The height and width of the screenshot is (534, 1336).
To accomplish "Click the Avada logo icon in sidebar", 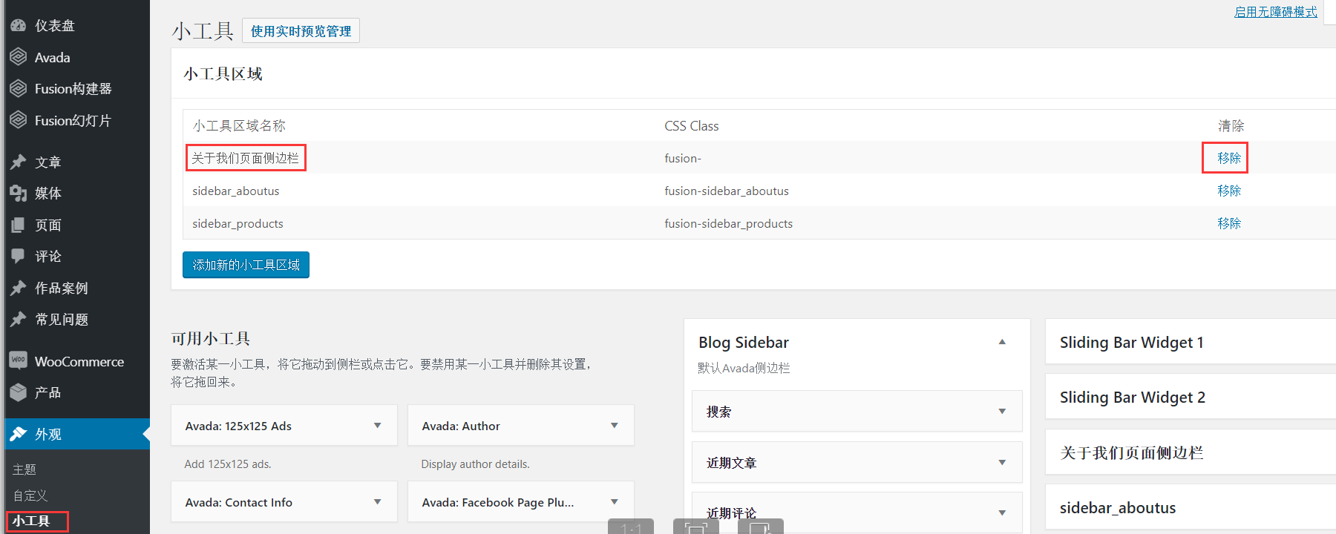I will click(x=19, y=57).
